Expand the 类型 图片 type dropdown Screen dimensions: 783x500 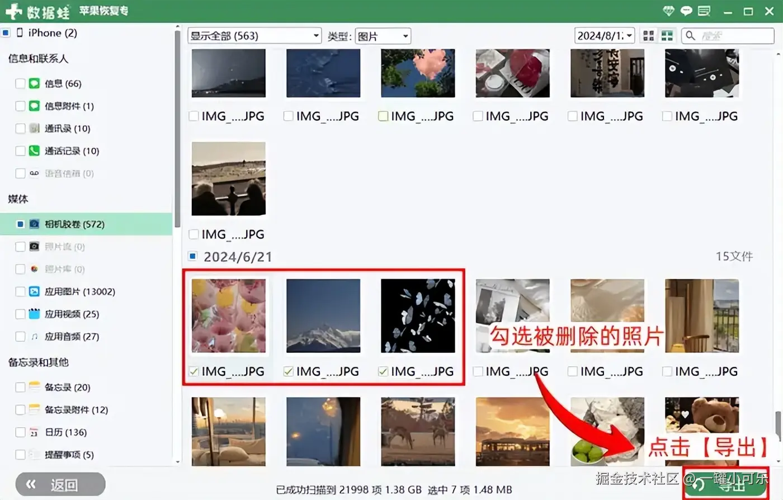383,36
